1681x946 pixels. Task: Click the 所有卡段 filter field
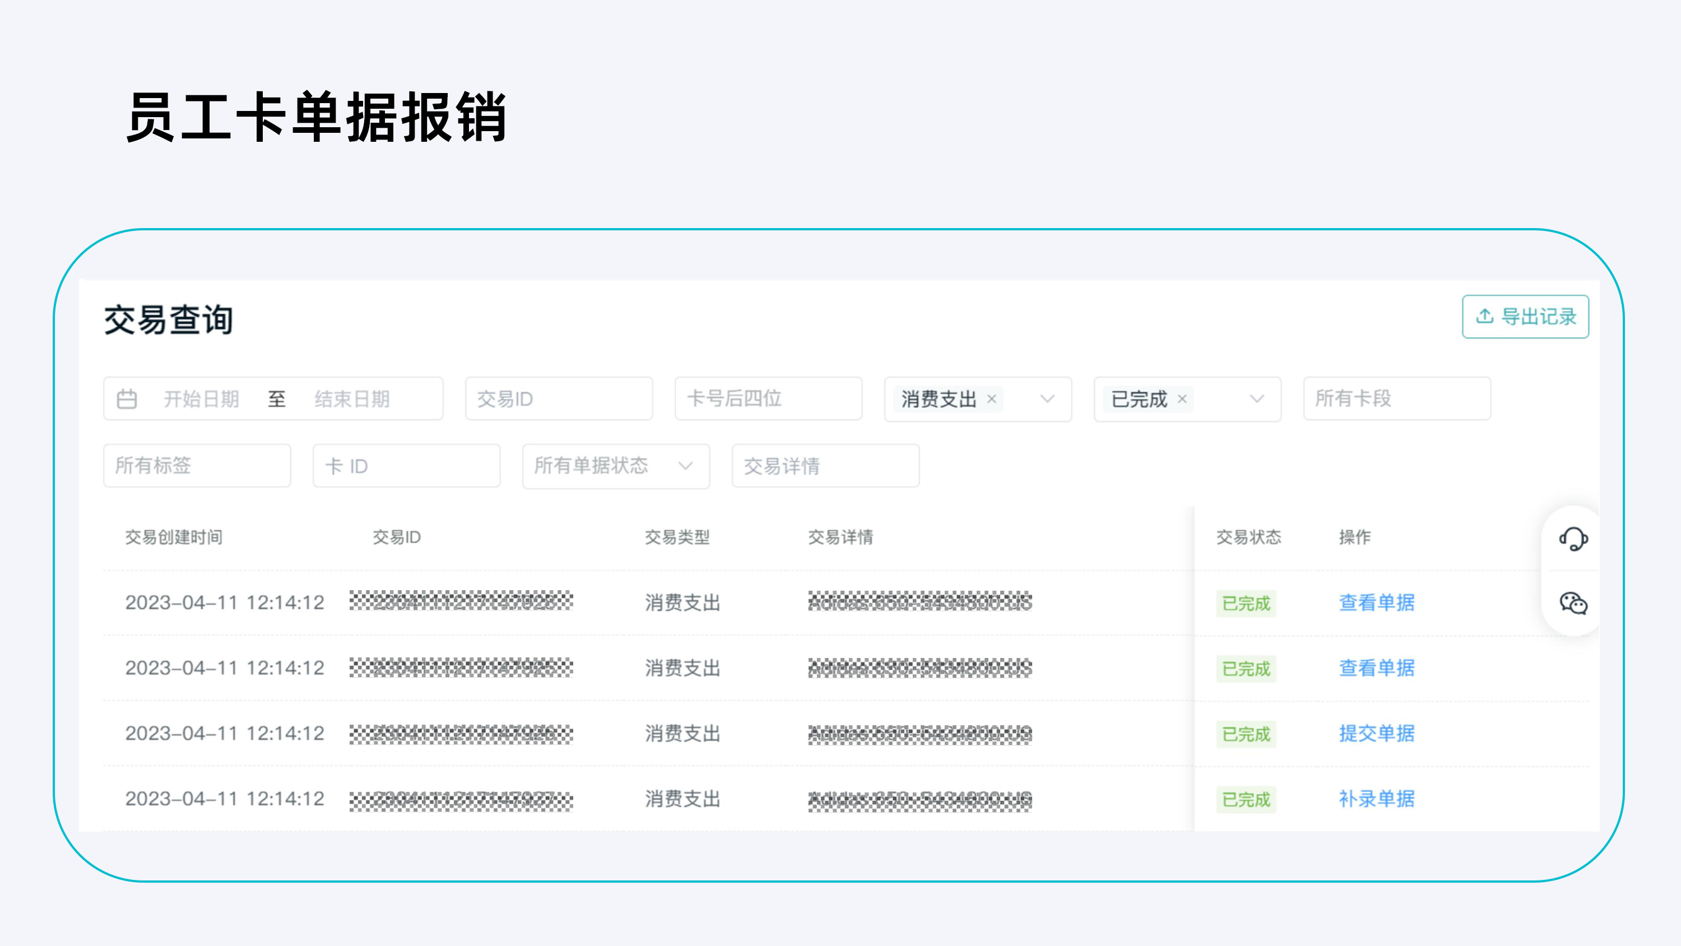pos(1396,399)
